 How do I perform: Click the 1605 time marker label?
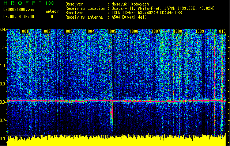[112, 31]
